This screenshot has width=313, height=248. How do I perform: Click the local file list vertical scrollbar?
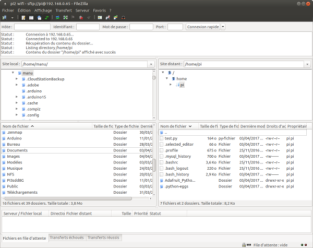[154, 166]
